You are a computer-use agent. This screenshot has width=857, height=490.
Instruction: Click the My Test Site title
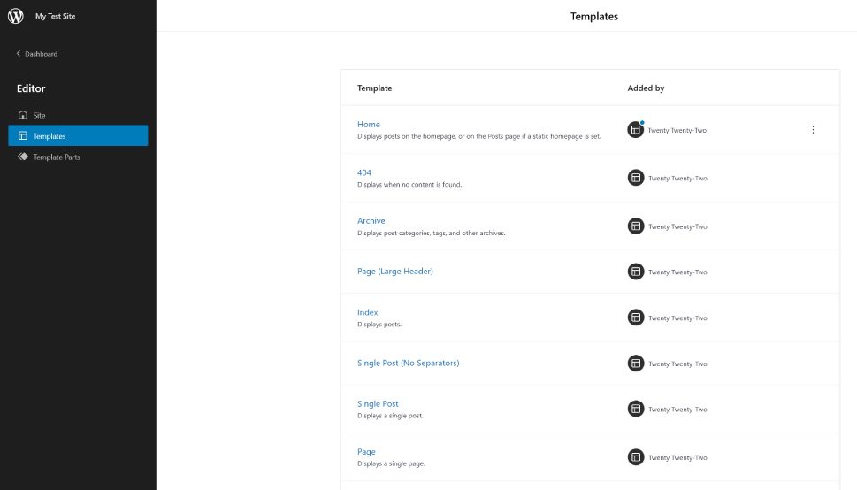tap(55, 16)
